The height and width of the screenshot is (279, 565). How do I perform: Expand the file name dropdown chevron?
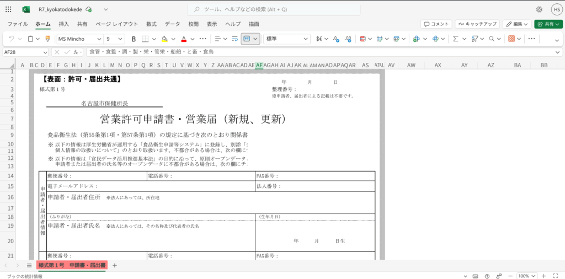[x=105, y=9]
